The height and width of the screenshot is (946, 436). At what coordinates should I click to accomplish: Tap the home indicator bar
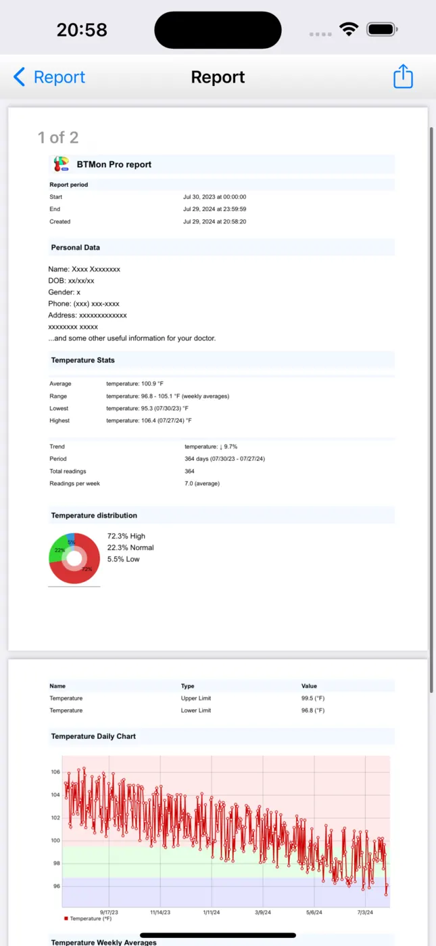click(x=218, y=936)
